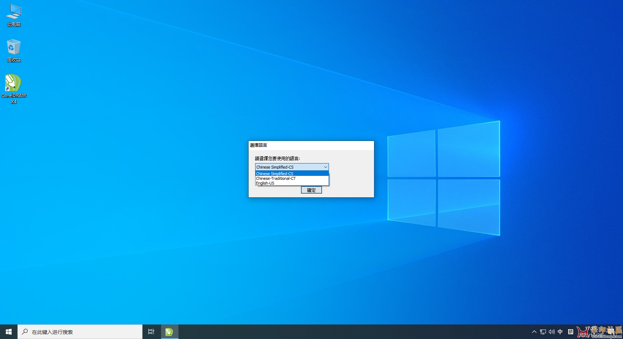The height and width of the screenshot is (339, 623).
Task: Toggle 中 input between Chinese and English
Action: [x=560, y=331]
